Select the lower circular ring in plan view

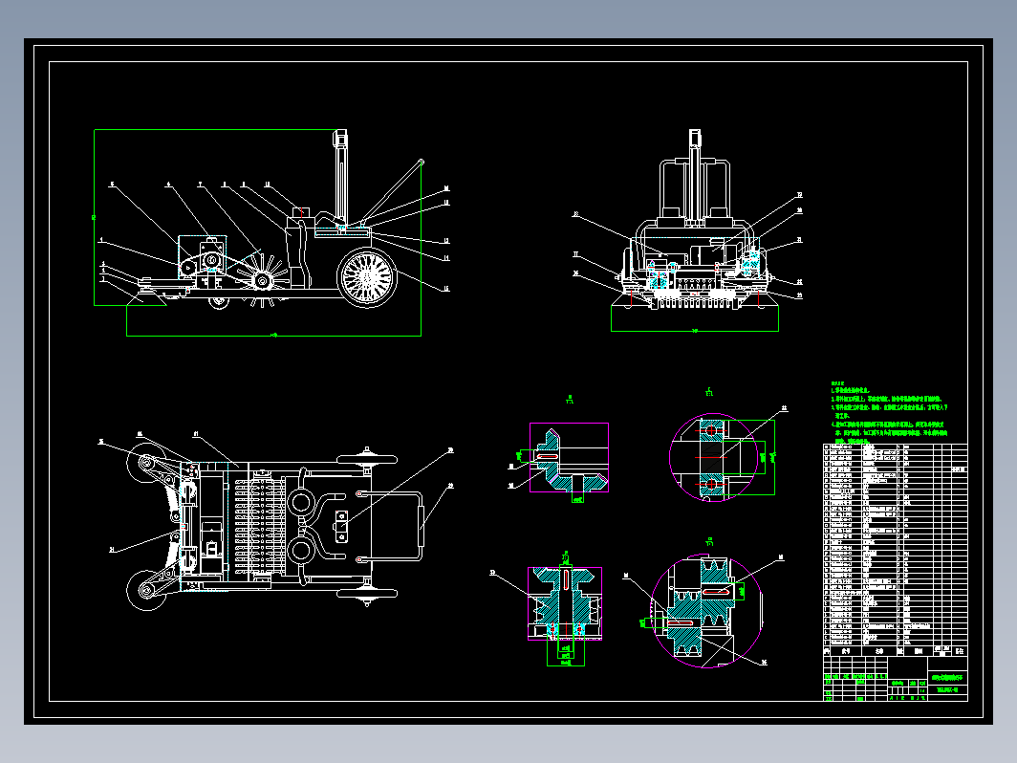point(301,552)
